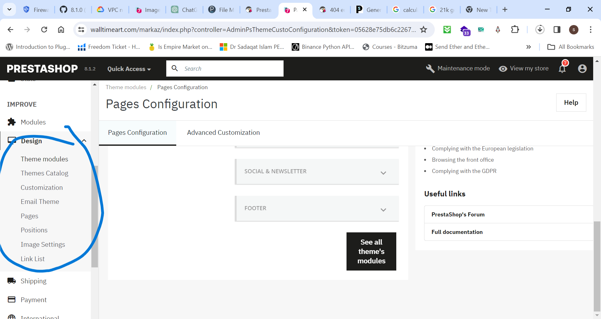This screenshot has height=319, width=601.
Task: Open Freedom Ticket bookmark
Action: (x=109, y=47)
